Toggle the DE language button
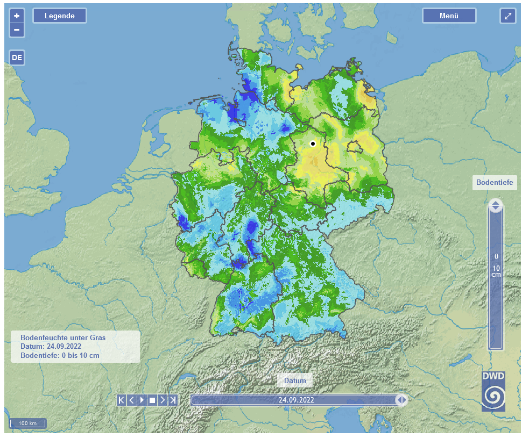The image size is (529, 438). pos(17,58)
